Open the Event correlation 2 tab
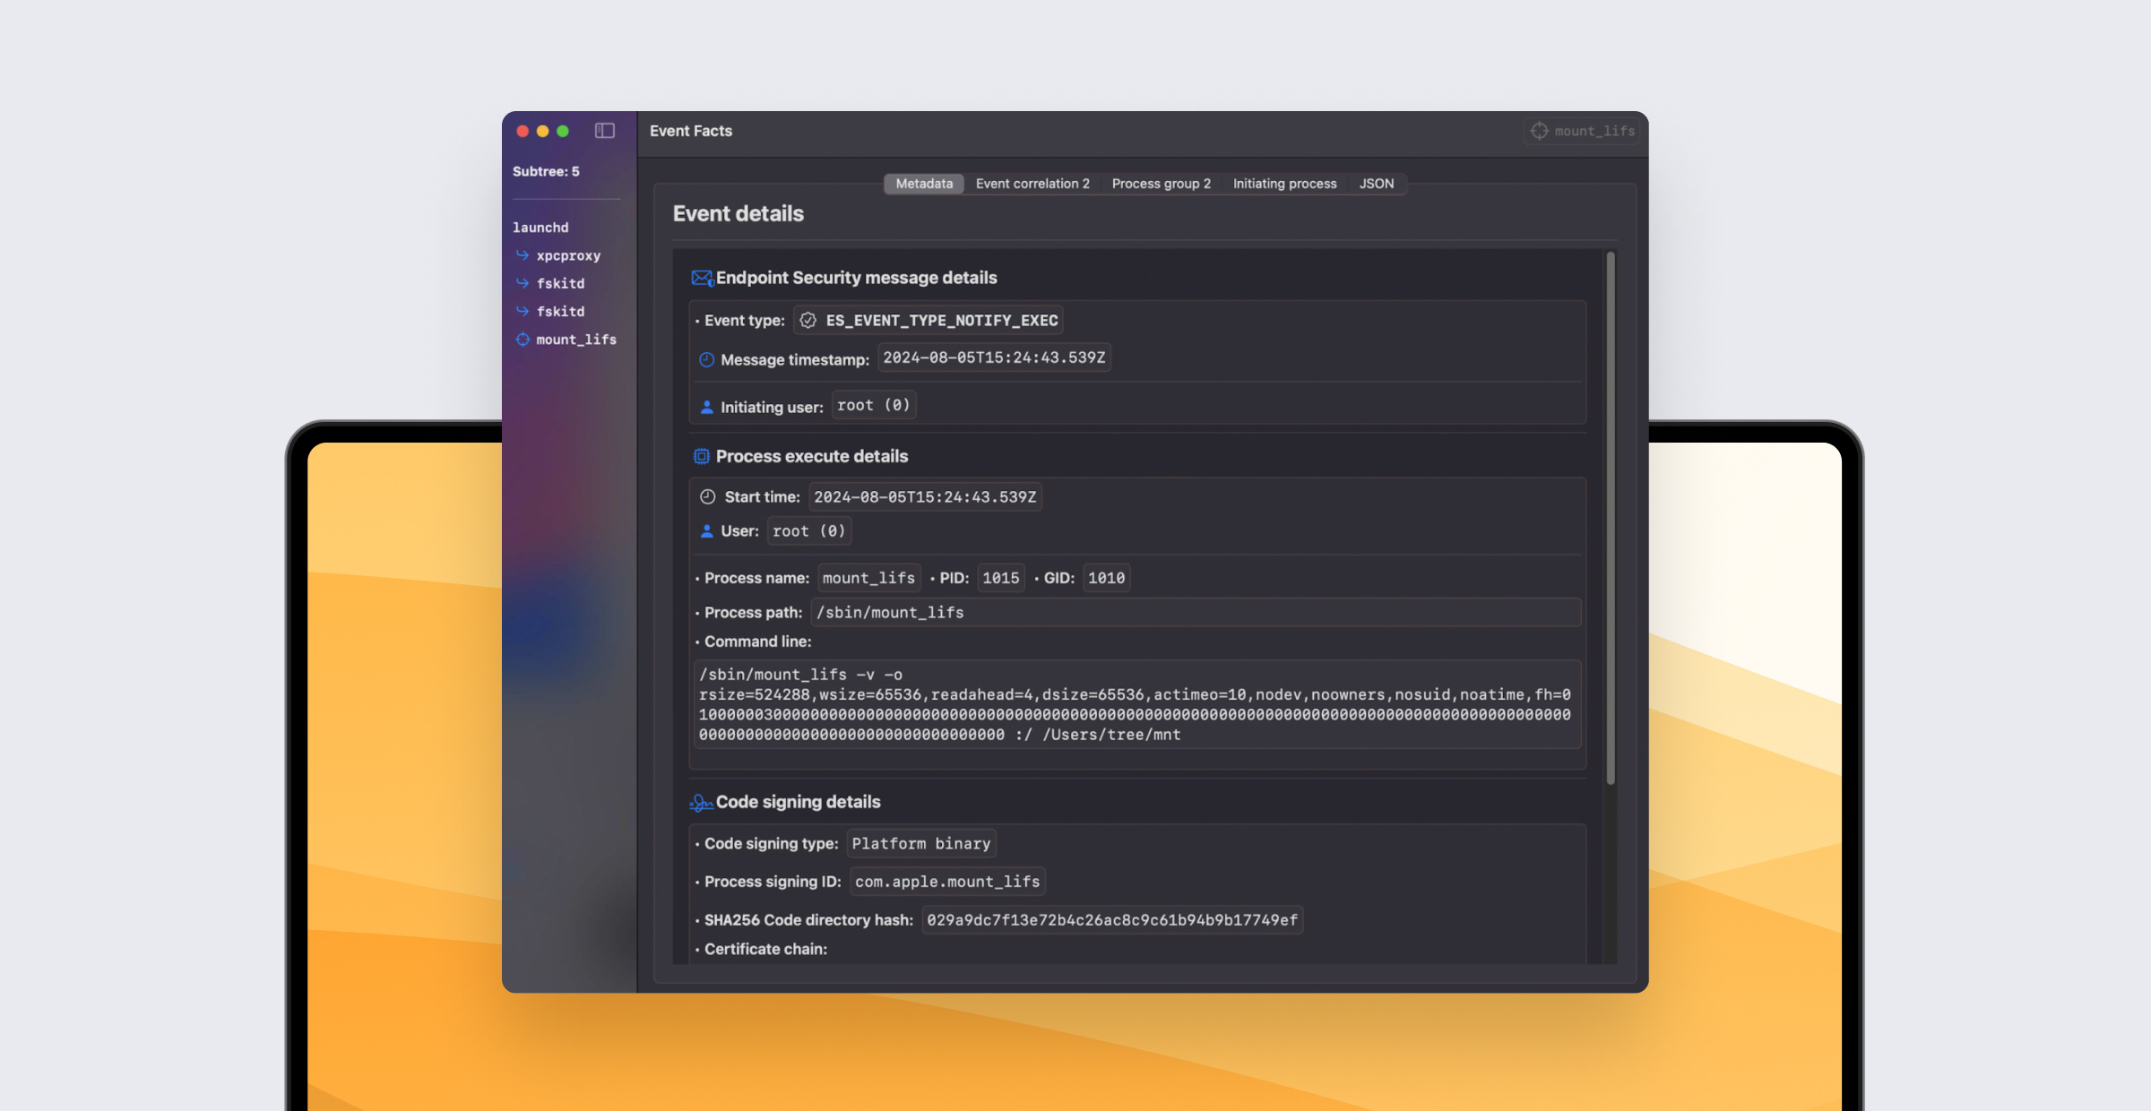 tap(1032, 184)
